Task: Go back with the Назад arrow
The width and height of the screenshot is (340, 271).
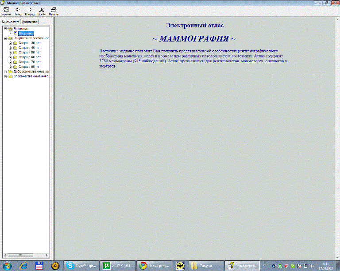Action: coord(18,11)
